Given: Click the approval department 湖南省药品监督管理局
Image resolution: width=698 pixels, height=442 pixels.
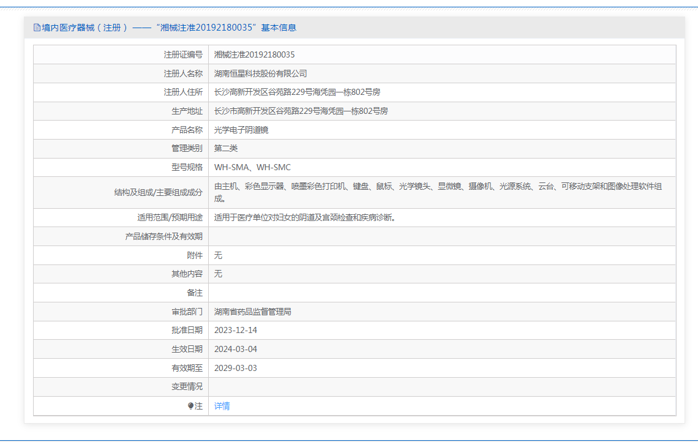Looking at the screenshot, I should [252, 312].
